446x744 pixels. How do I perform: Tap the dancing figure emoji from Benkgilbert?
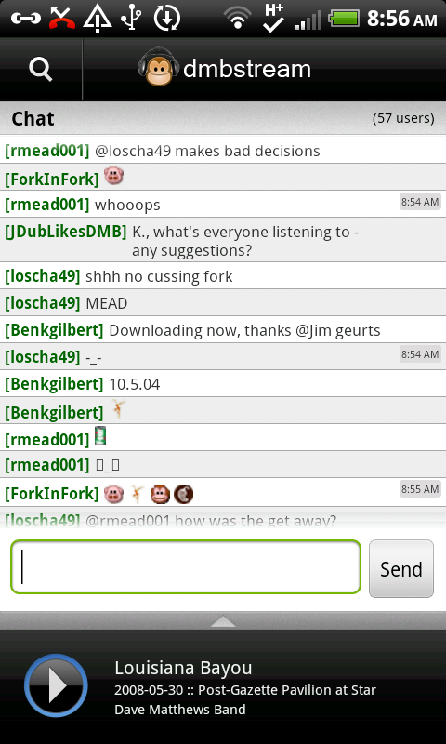click(119, 408)
